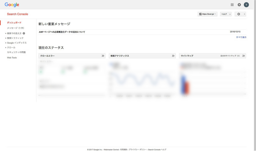The height and width of the screenshot is (151, 256).
Task: Click the info icon next to 検索での見え方
Action: click(x=24, y=33)
